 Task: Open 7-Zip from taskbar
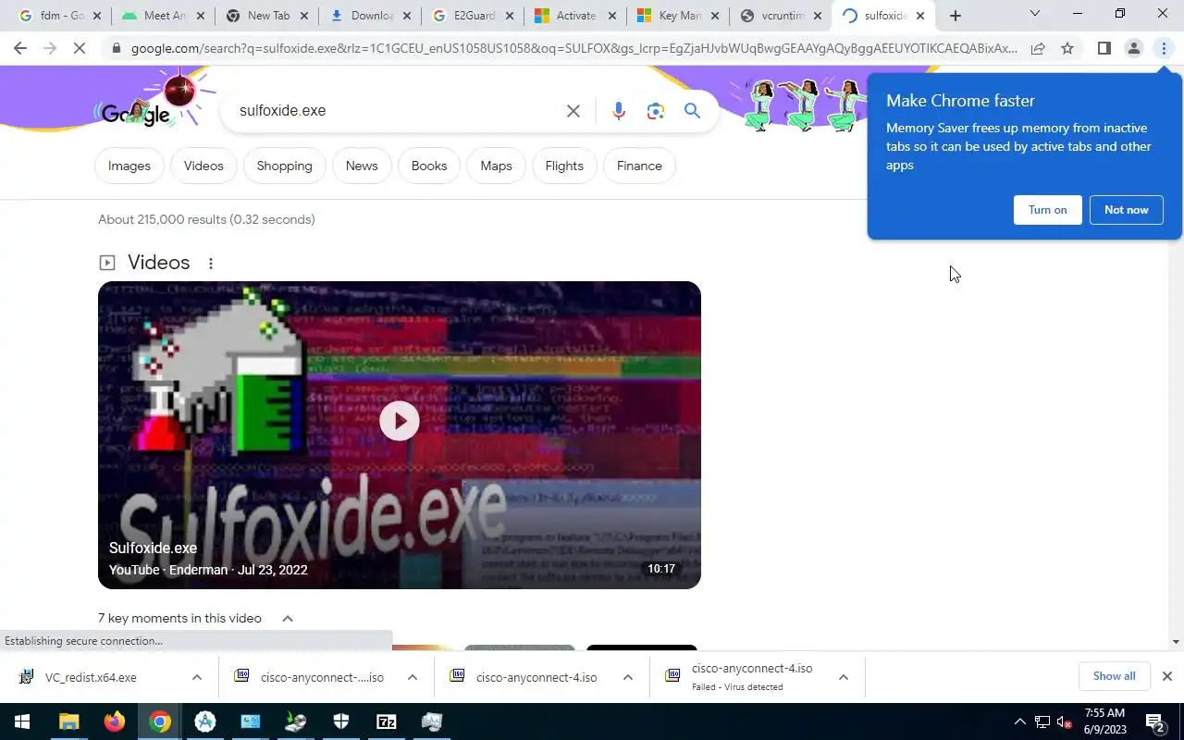pos(387,721)
